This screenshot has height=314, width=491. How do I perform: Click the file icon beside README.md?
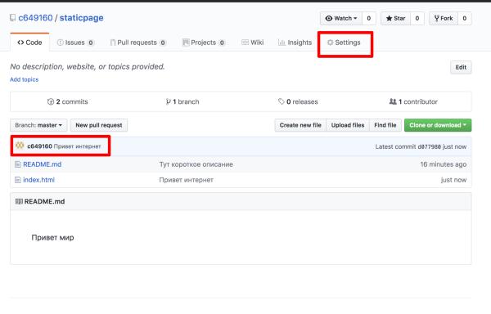[x=18, y=164]
